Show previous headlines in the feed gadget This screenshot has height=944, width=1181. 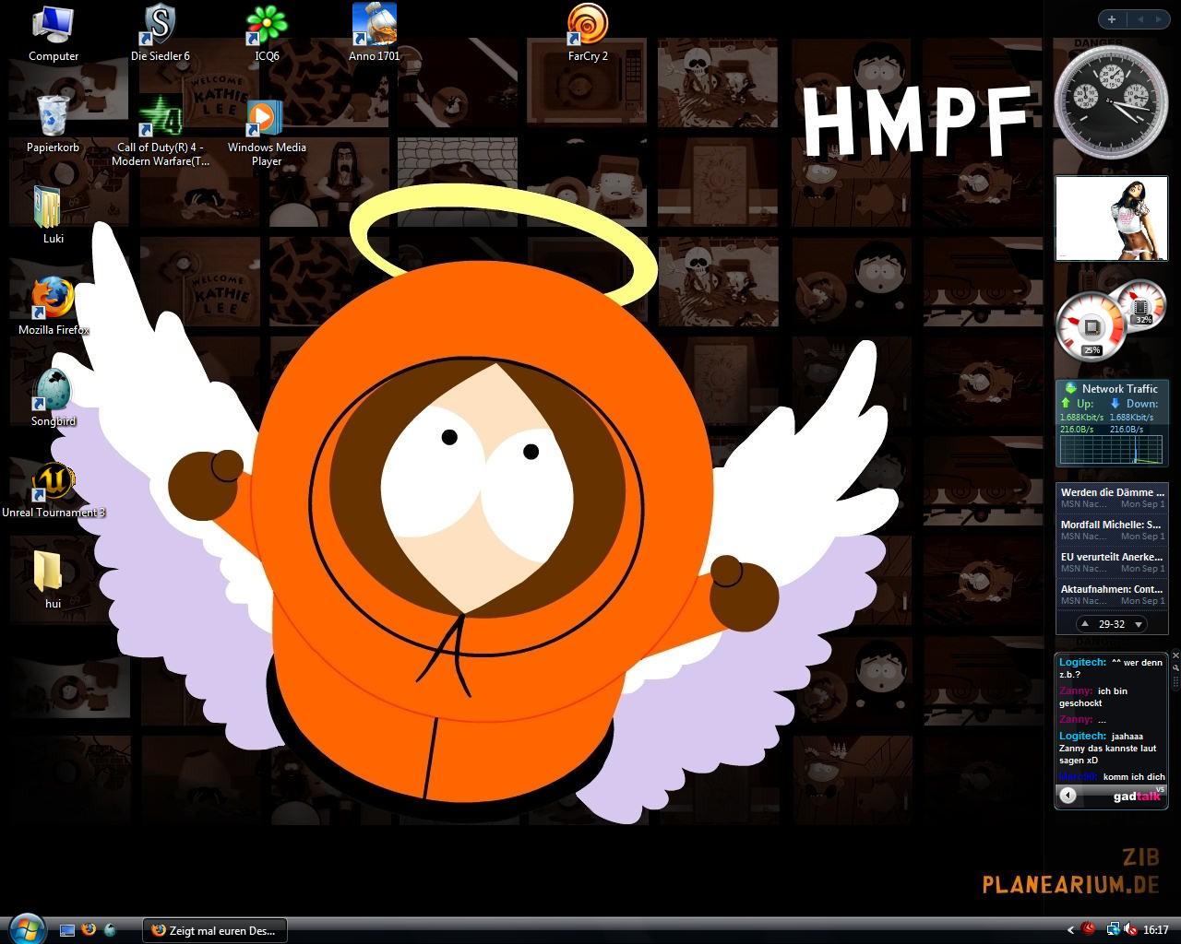(x=1085, y=624)
